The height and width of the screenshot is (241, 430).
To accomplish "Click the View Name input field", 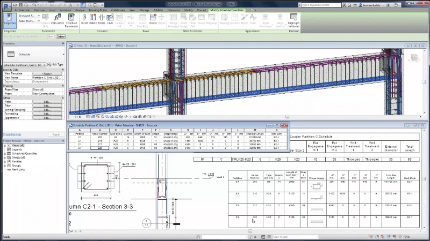I will click(x=46, y=77).
